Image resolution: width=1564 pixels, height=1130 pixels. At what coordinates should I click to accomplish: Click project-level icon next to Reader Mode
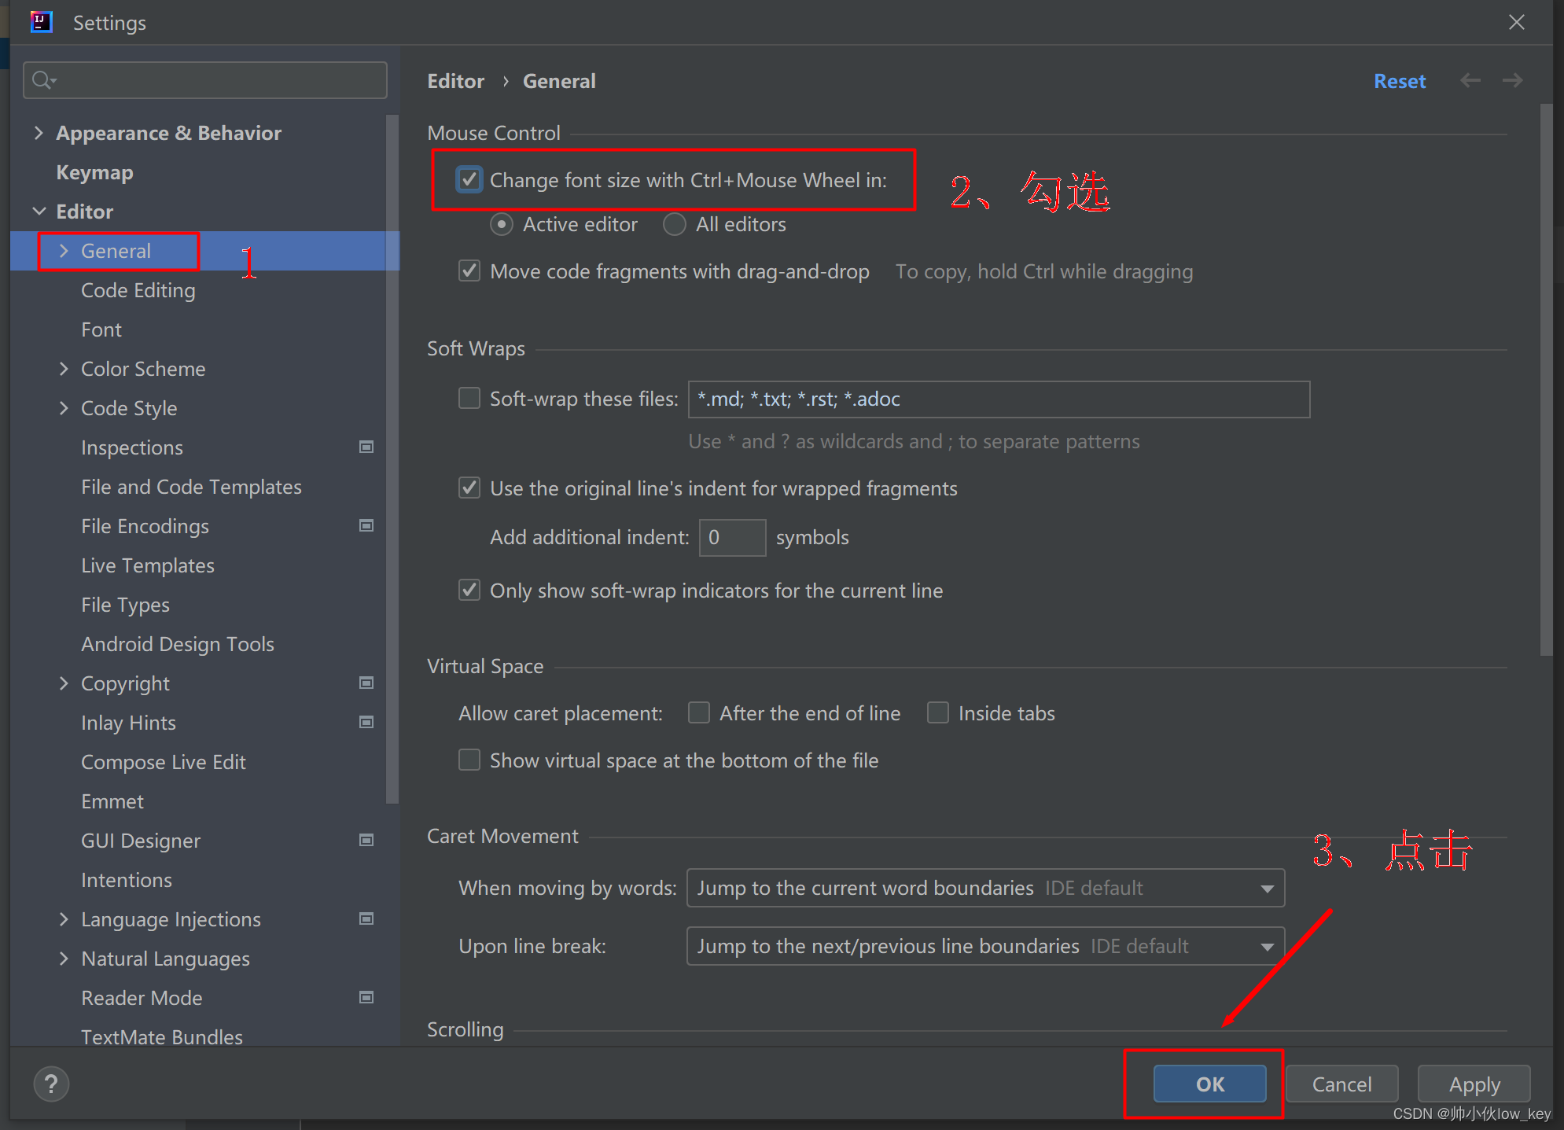point(366,997)
